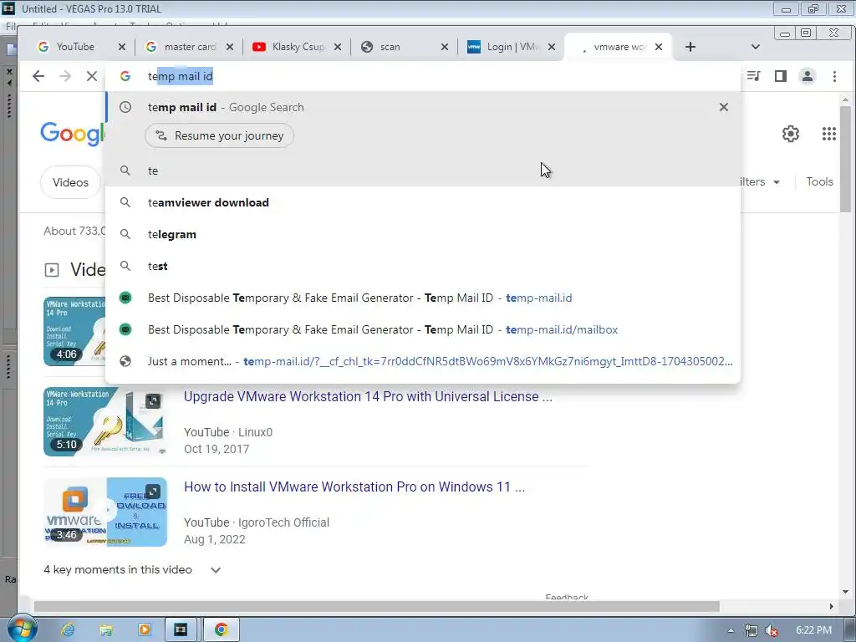Viewport: 856px width, 642px height.
Task: Click scroll-down arrow of page scrollbar
Action: coord(845,591)
